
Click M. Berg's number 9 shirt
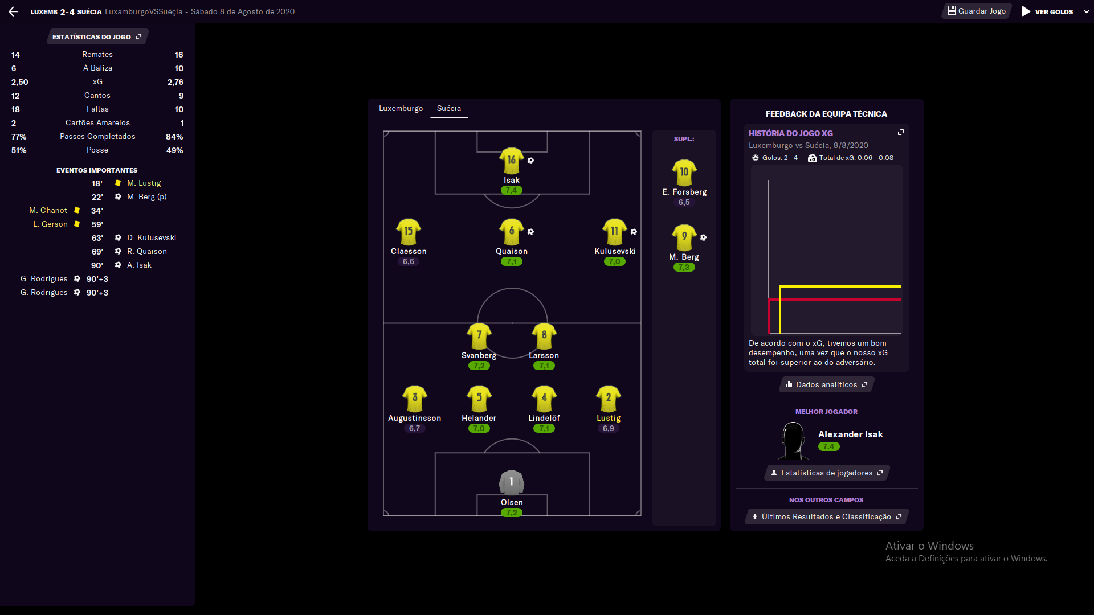(x=684, y=237)
